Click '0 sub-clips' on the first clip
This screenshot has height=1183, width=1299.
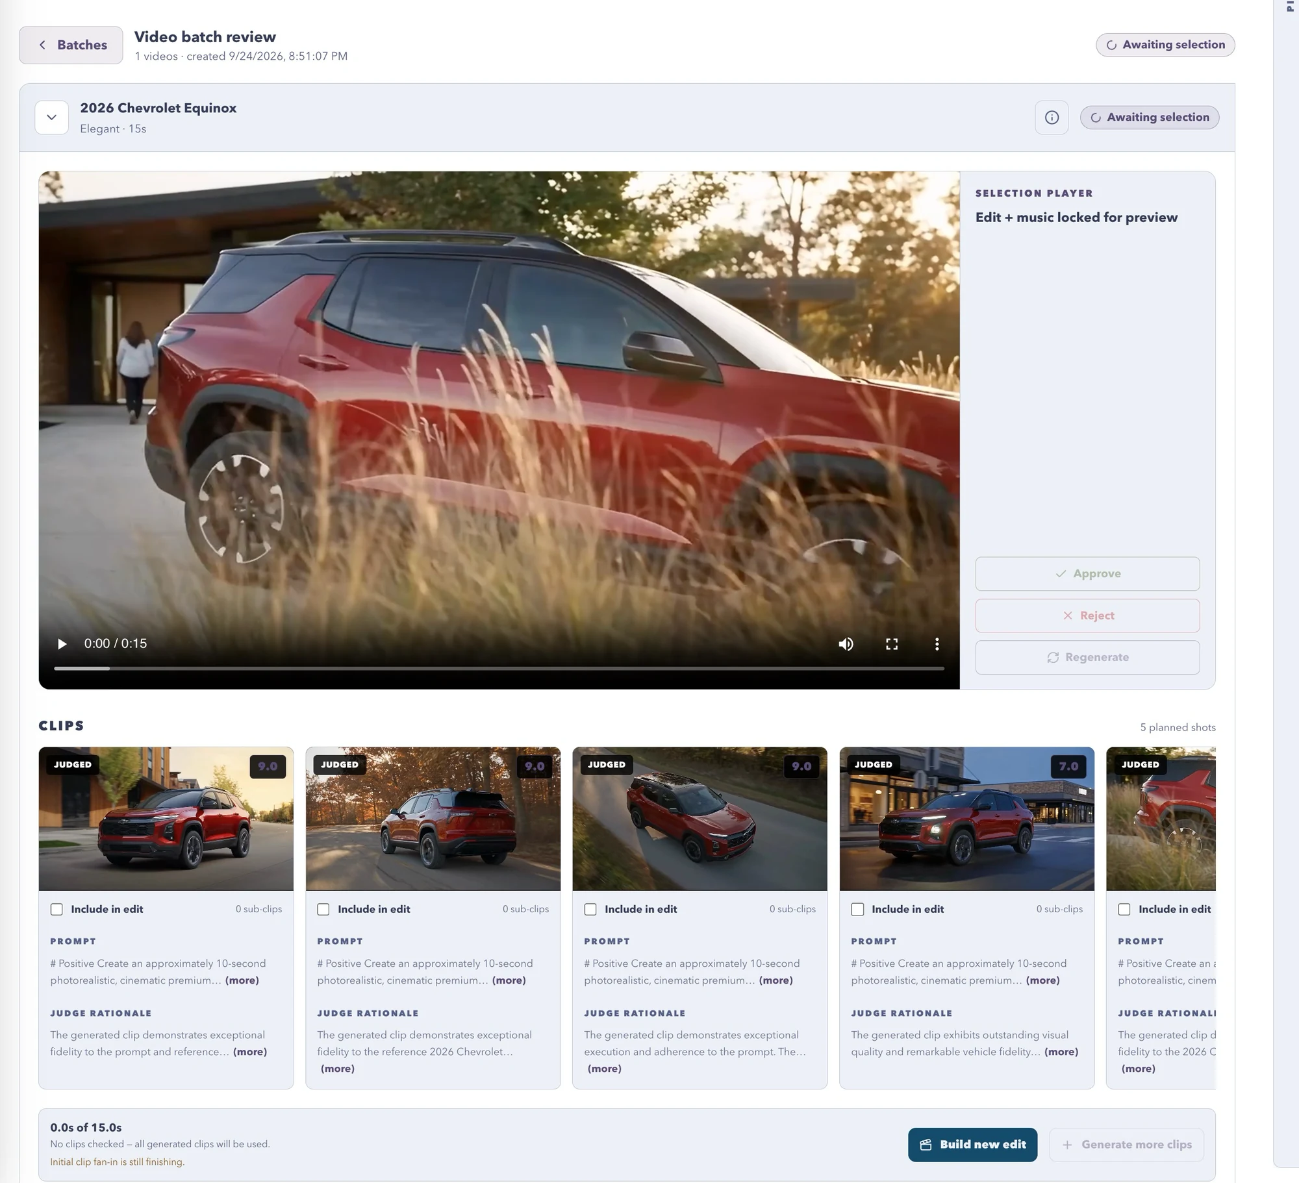click(x=259, y=909)
